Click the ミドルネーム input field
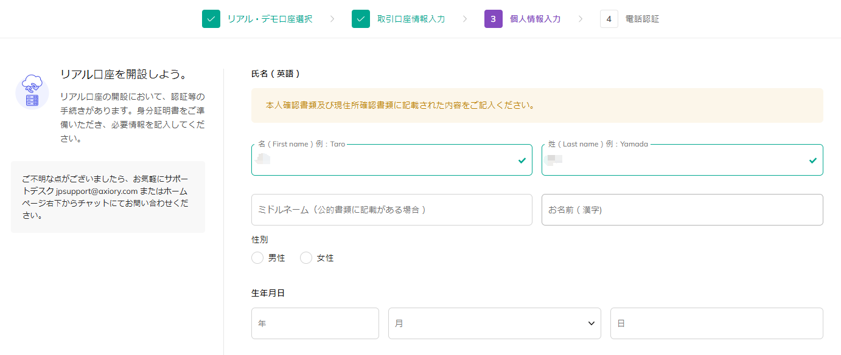Screen dimensions: 841x355 [391, 210]
